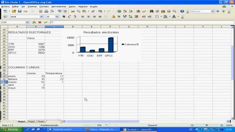The image size is (235, 132).
Task: Expand the background color dropdown arrow
Action: [170, 16]
